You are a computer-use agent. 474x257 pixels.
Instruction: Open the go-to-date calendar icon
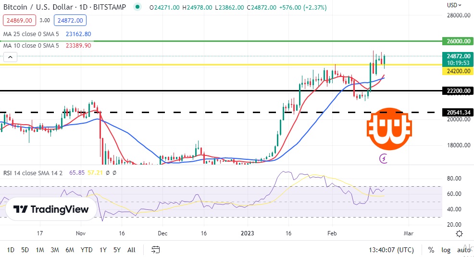point(155,250)
